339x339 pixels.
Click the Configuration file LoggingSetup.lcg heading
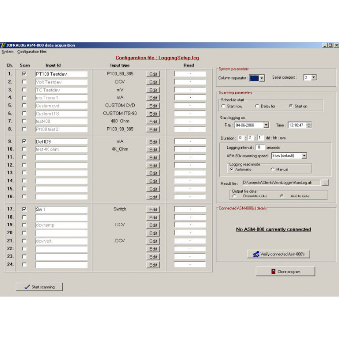(x=157, y=58)
